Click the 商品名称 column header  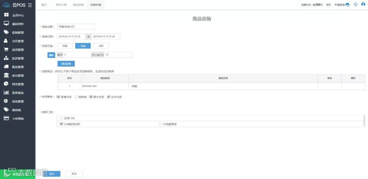click(x=223, y=78)
